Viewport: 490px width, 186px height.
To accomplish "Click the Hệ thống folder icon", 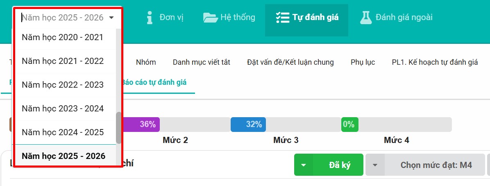I will click(211, 18).
